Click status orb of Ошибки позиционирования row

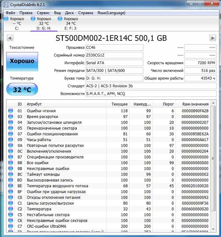(11, 134)
